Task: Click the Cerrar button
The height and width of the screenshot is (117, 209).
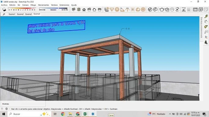Action: click(x=111, y=115)
